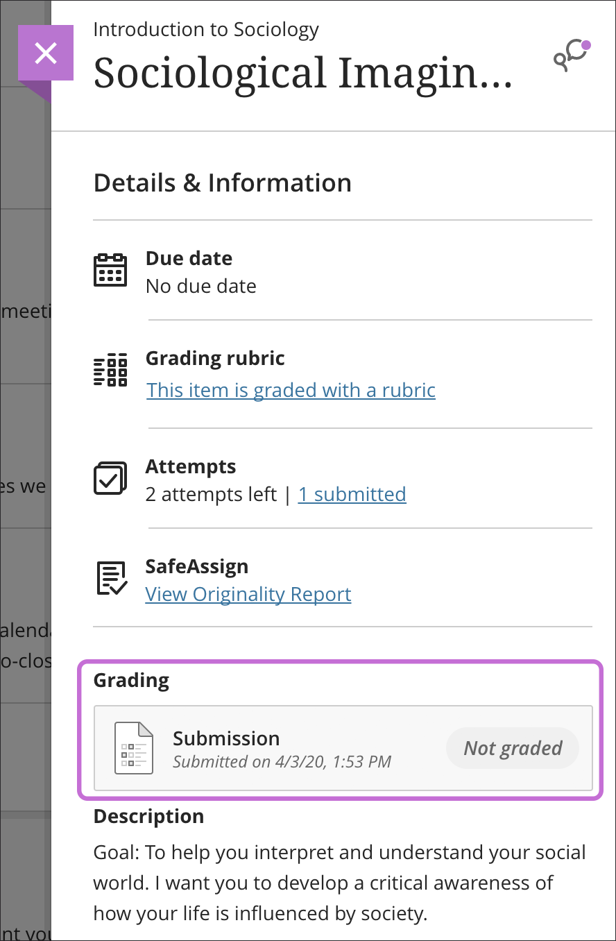The image size is (616, 941).
Task: Open the '1 submitted' attempts link
Action: [352, 494]
